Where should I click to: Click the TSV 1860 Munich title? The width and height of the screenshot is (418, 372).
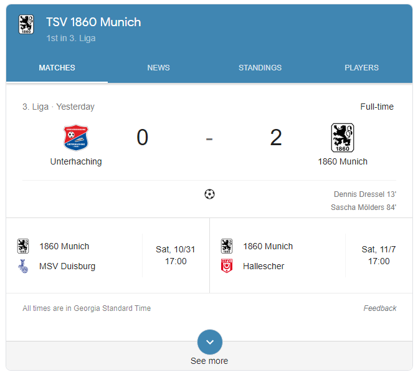click(93, 22)
